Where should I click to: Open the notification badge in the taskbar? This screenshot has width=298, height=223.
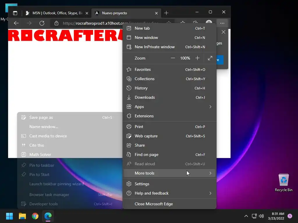pyautogui.click(x=290, y=216)
